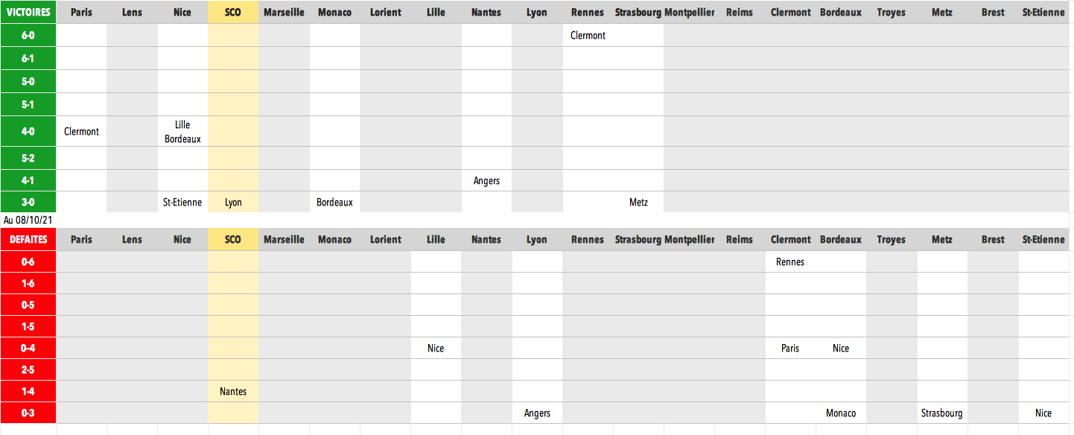Click the Angers cell in the Nantes victories column
Image resolution: width=1074 pixels, height=435 pixels.
pos(486,180)
